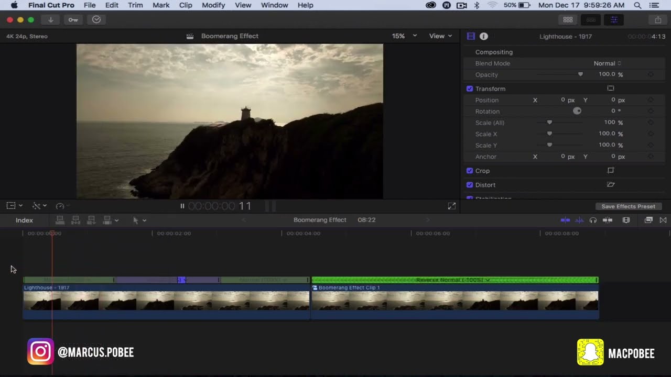Toggle Audio Skimming waveform icon

pos(579,220)
